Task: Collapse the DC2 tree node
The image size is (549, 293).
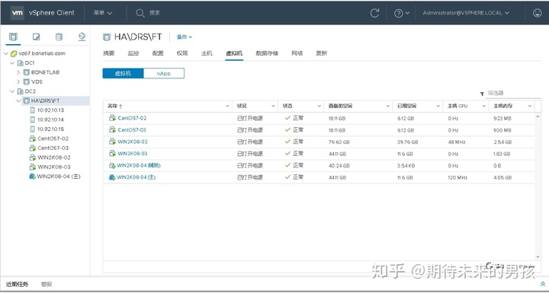Action: 12,91
